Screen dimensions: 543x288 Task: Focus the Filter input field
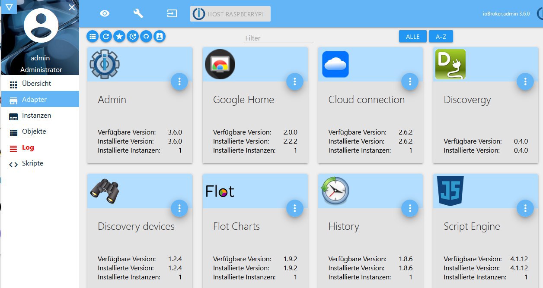(x=278, y=38)
